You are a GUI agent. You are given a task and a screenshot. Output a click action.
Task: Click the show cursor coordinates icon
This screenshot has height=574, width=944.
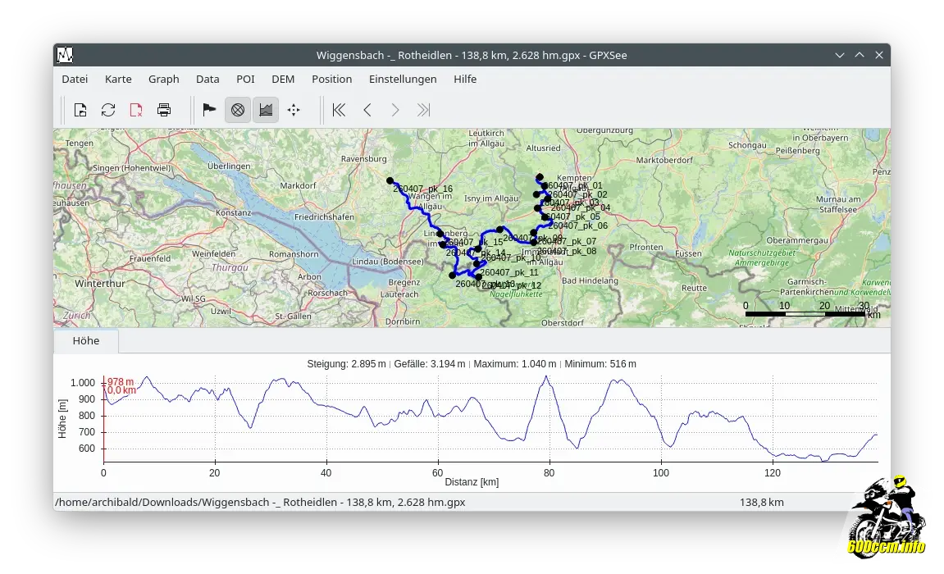[294, 110]
